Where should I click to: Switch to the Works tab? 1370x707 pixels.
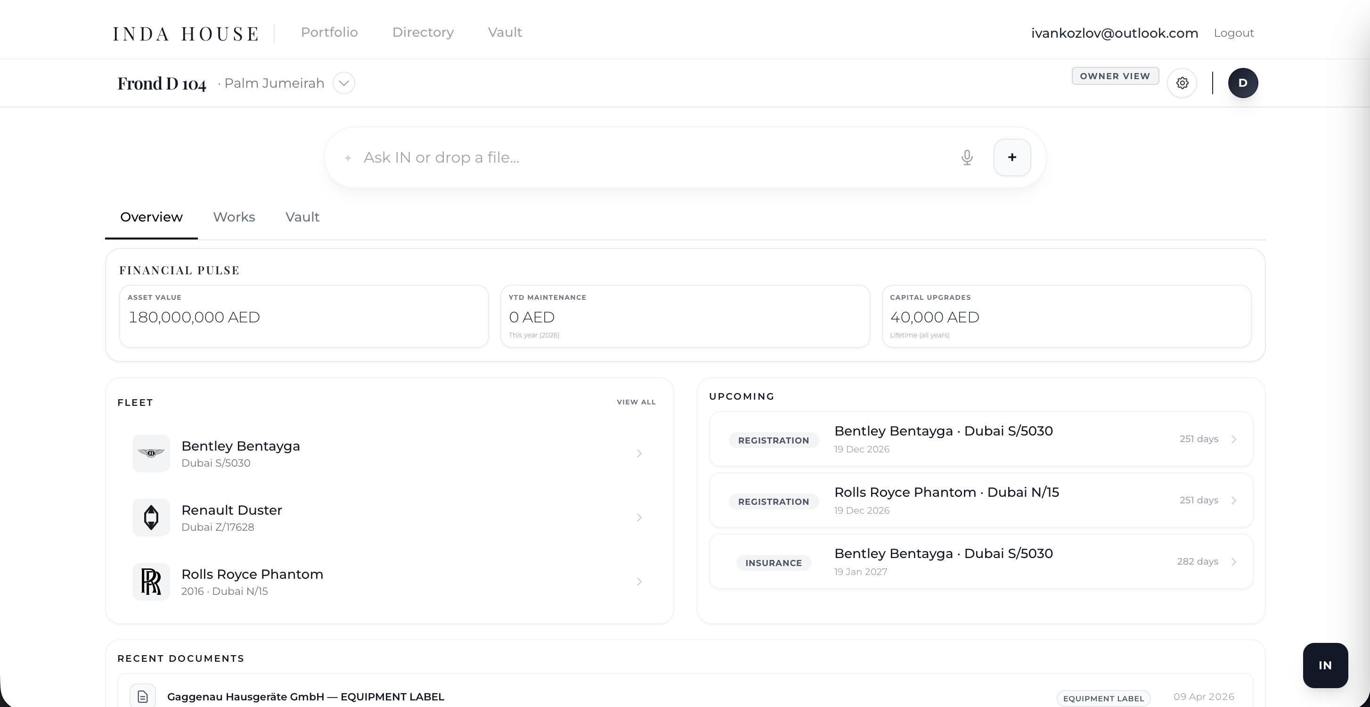(234, 217)
